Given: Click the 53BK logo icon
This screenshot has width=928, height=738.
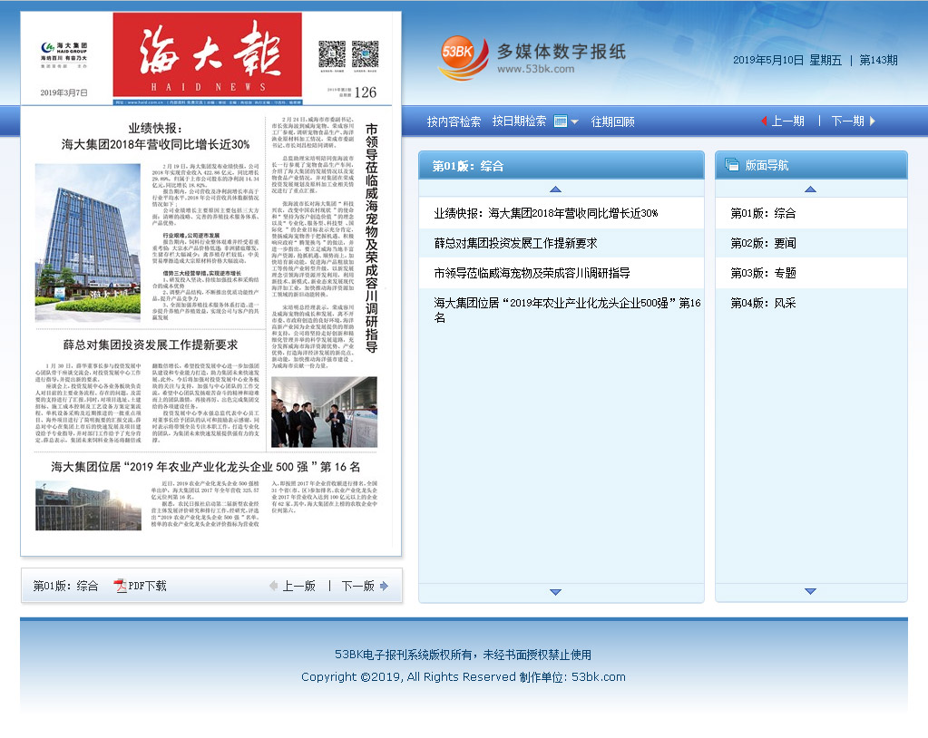Looking at the screenshot, I should point(464,57).
